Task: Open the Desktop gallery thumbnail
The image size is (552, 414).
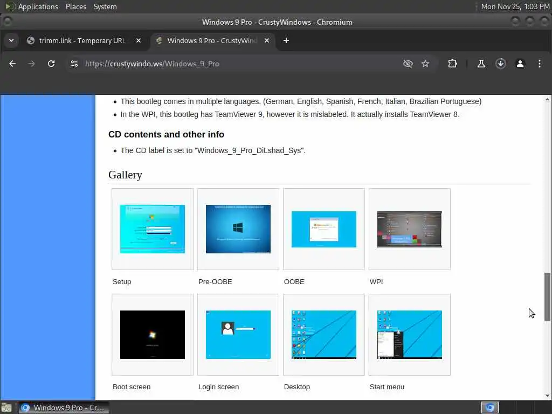Action: (324, 334)
